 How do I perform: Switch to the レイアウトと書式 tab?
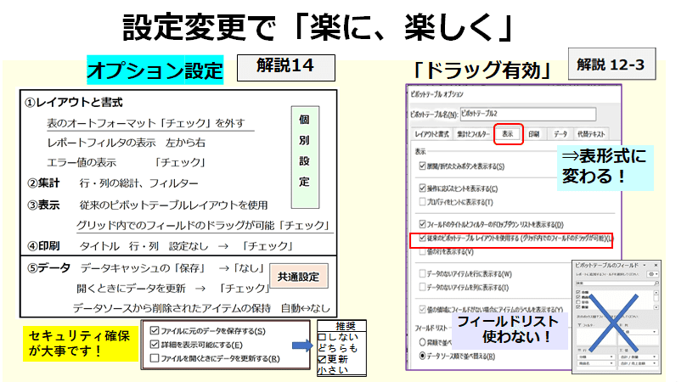pos(431,134)
